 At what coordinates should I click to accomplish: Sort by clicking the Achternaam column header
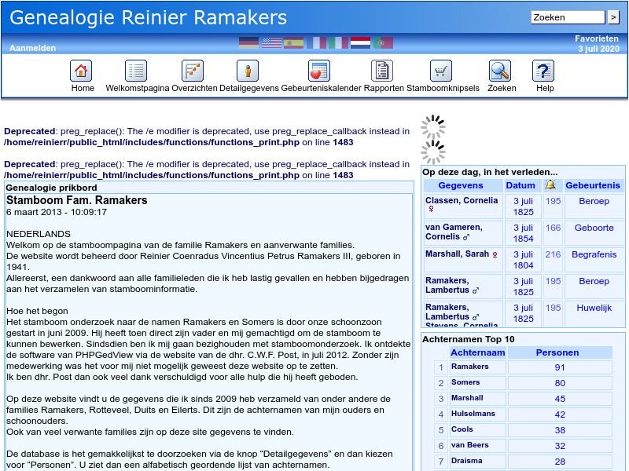[477, 352]
